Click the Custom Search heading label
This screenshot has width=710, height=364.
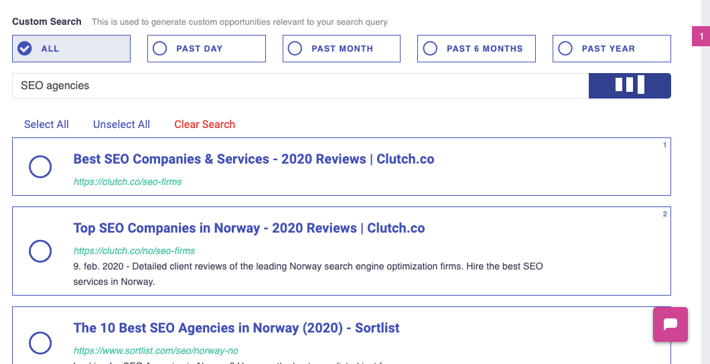coord(47,21)
